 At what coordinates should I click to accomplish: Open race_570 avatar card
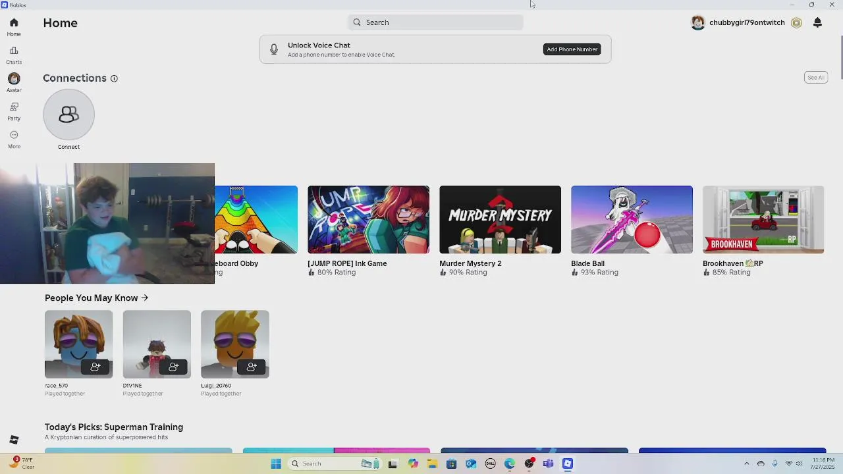coord(78,344)
